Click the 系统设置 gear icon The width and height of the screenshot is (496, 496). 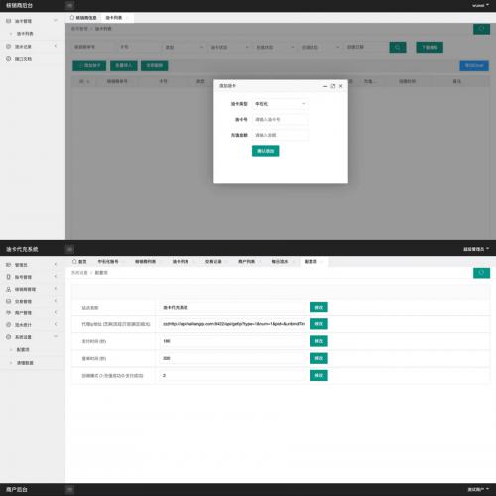pyautogui.click(x=9, y=337)
